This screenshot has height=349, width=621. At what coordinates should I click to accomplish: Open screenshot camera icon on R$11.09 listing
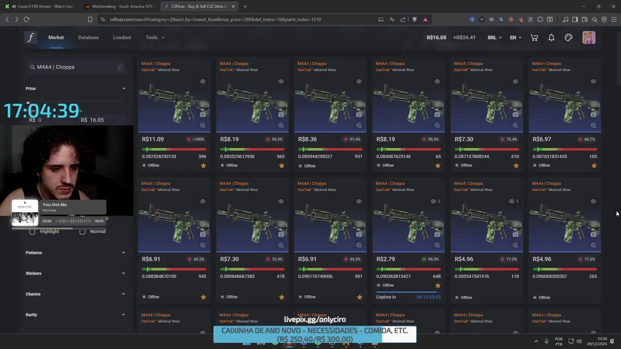pos(203,114)
